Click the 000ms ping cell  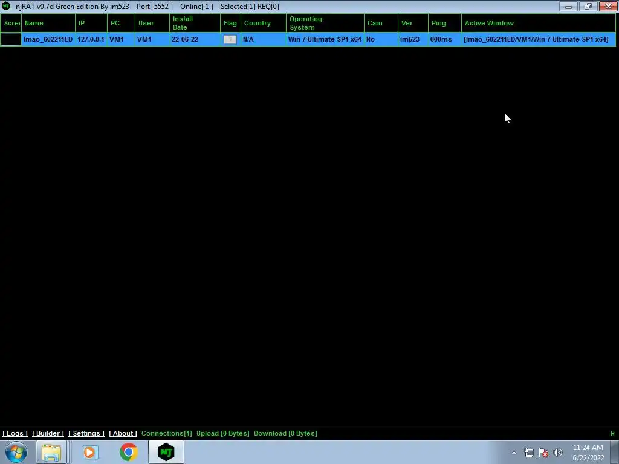coord(441,39)
